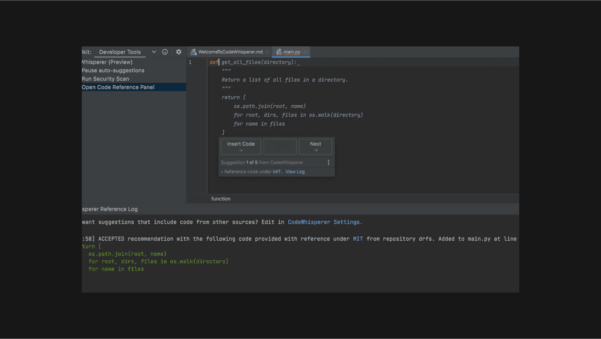
Task: Click the smiley feedback icon
Action: click(165, 52)
